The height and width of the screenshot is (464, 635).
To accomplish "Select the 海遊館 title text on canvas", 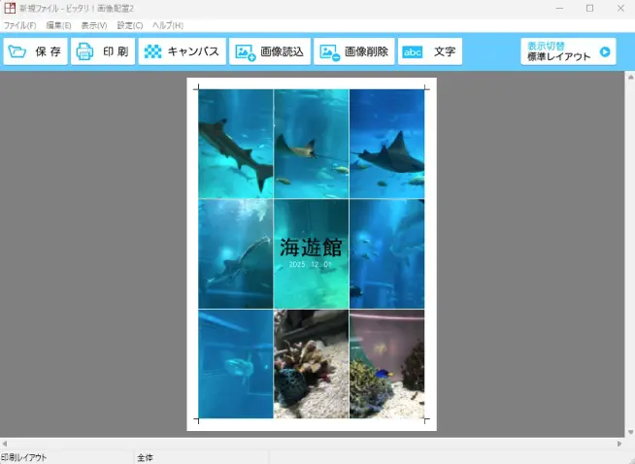I will (x=311, y=248).
